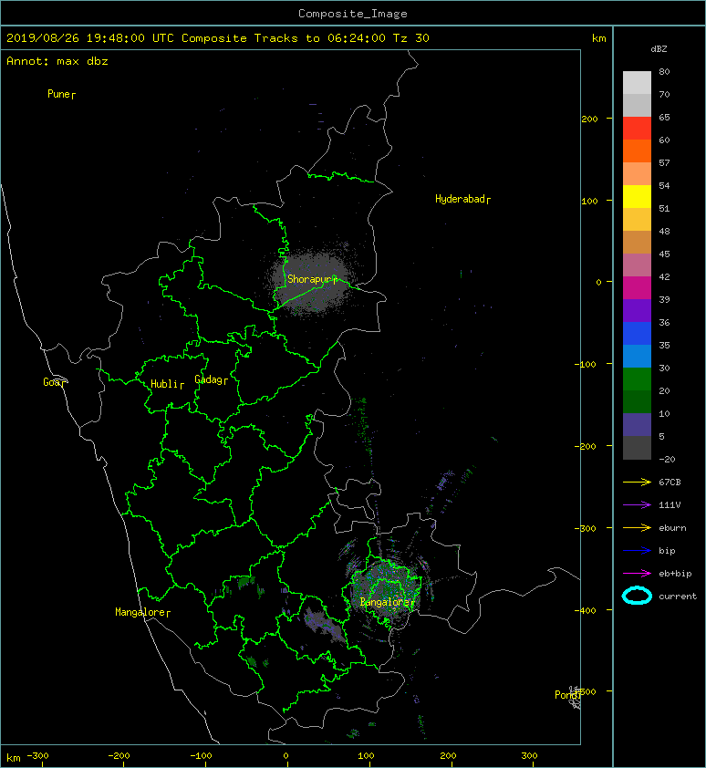Click the km unit label at top right
This screenshot has height=768, width=706.
(598, 38)
